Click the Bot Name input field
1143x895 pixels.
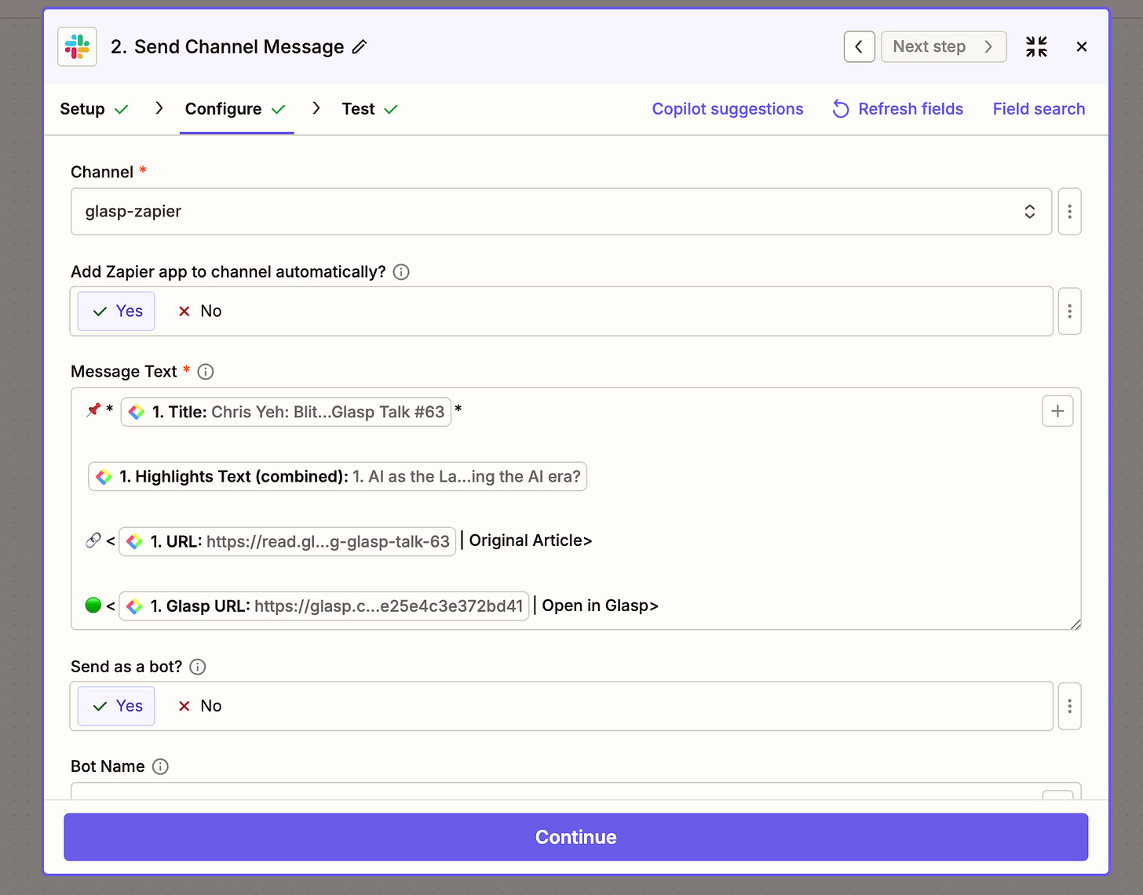click(575, 791)
